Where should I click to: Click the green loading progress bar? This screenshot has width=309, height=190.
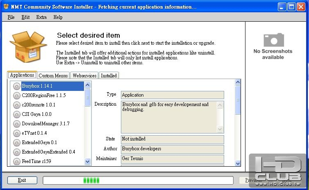click(138, 180)
